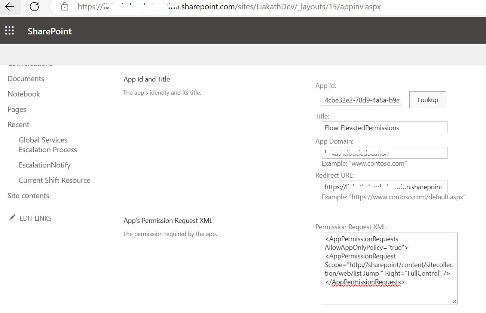Image resolution: width=486 pixels, height=313 pixels.
Task: Open Documents in the left navigation
Action: (x=26, y=79)
